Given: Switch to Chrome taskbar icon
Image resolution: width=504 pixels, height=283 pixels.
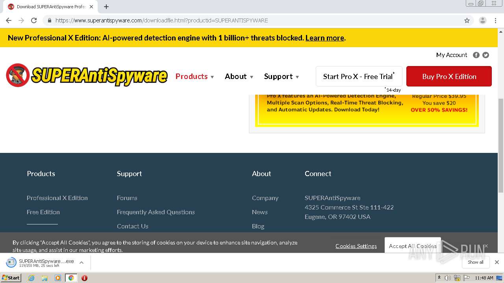Looking at the screenshot, I should pyautogui.click(x=71, y=278).
